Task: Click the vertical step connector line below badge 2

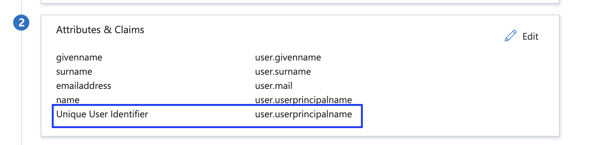Action: (22, 87)
